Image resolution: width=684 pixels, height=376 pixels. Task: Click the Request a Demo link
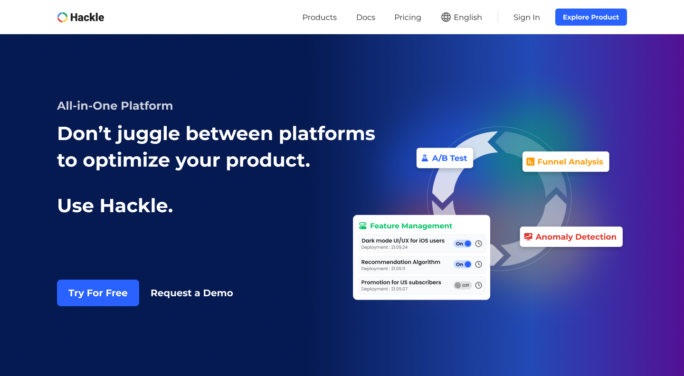[192, 293]
